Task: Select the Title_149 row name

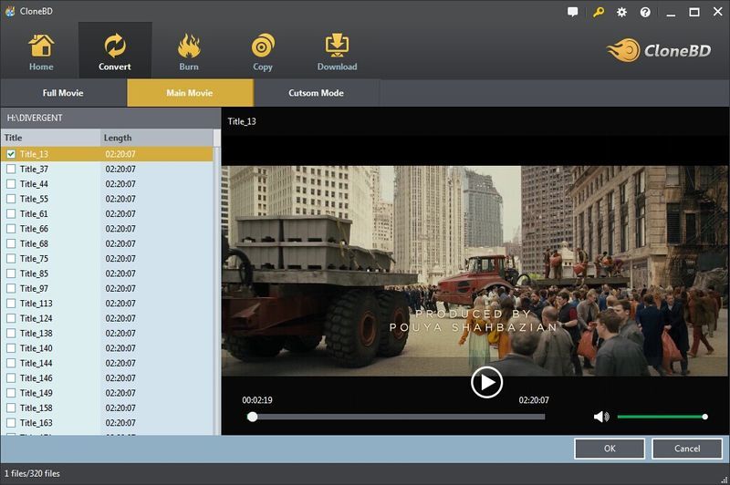Action: pos(36,392)
